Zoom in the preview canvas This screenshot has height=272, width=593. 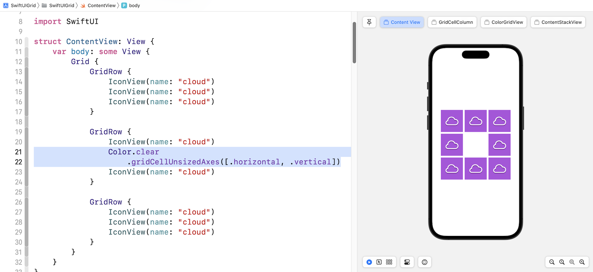(582, 262)
